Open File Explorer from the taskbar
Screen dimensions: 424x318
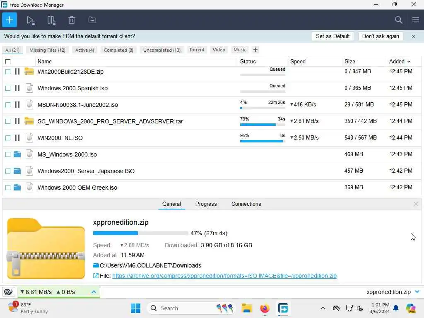click(x=247, y=308)
